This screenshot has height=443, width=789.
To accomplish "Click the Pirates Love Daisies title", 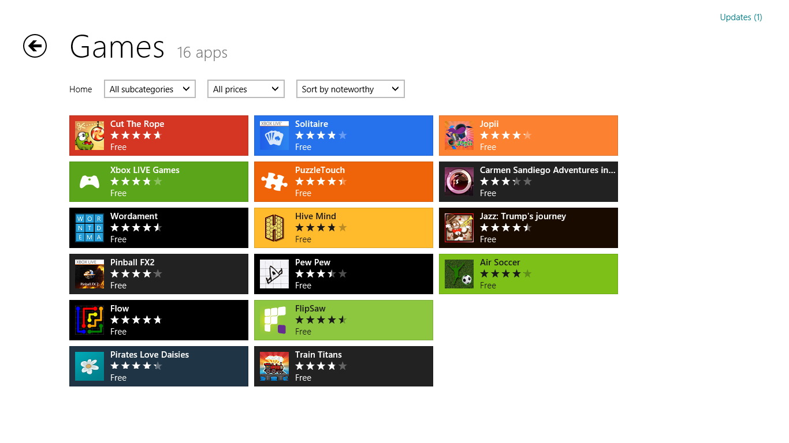I will pyautogui.click(x=150, y=355).
